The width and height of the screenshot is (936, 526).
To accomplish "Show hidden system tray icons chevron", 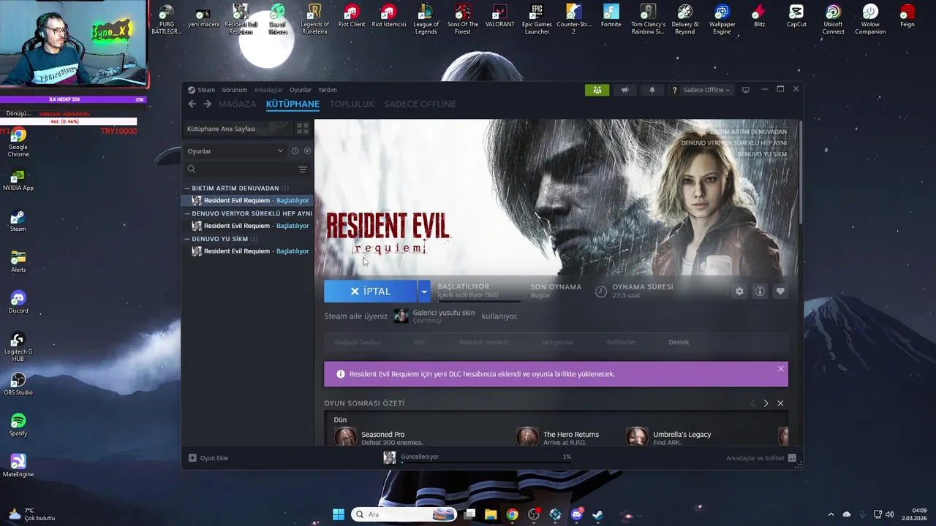I will 831,514.
